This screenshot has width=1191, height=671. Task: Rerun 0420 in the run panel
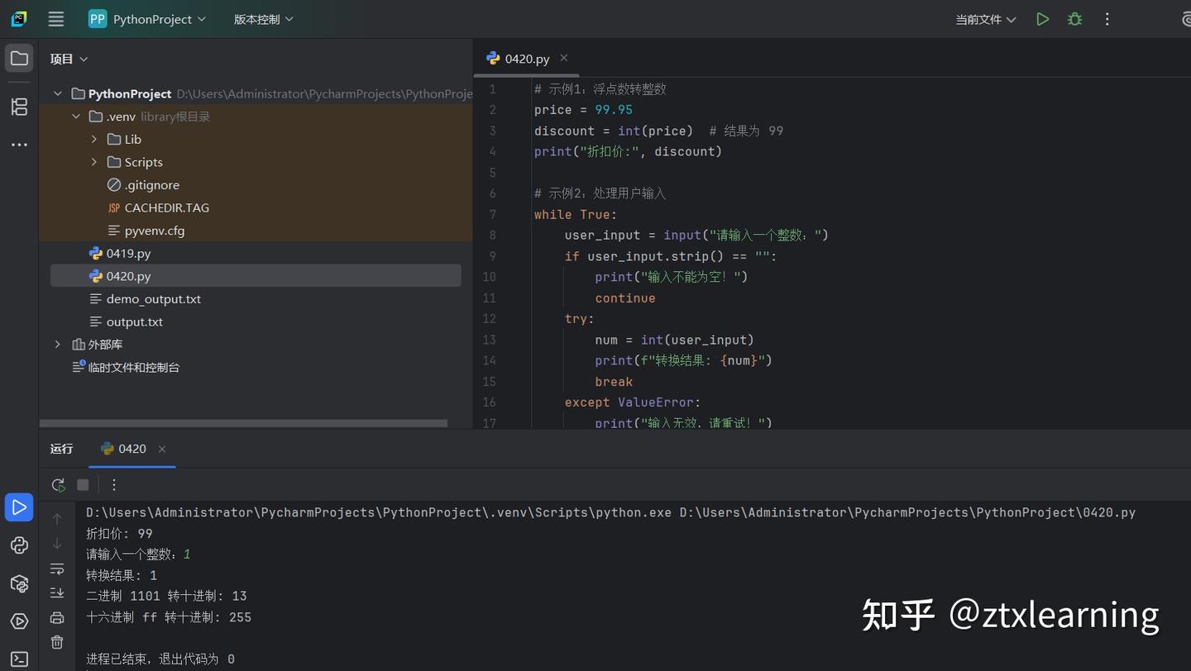click(x=58, y=485)
